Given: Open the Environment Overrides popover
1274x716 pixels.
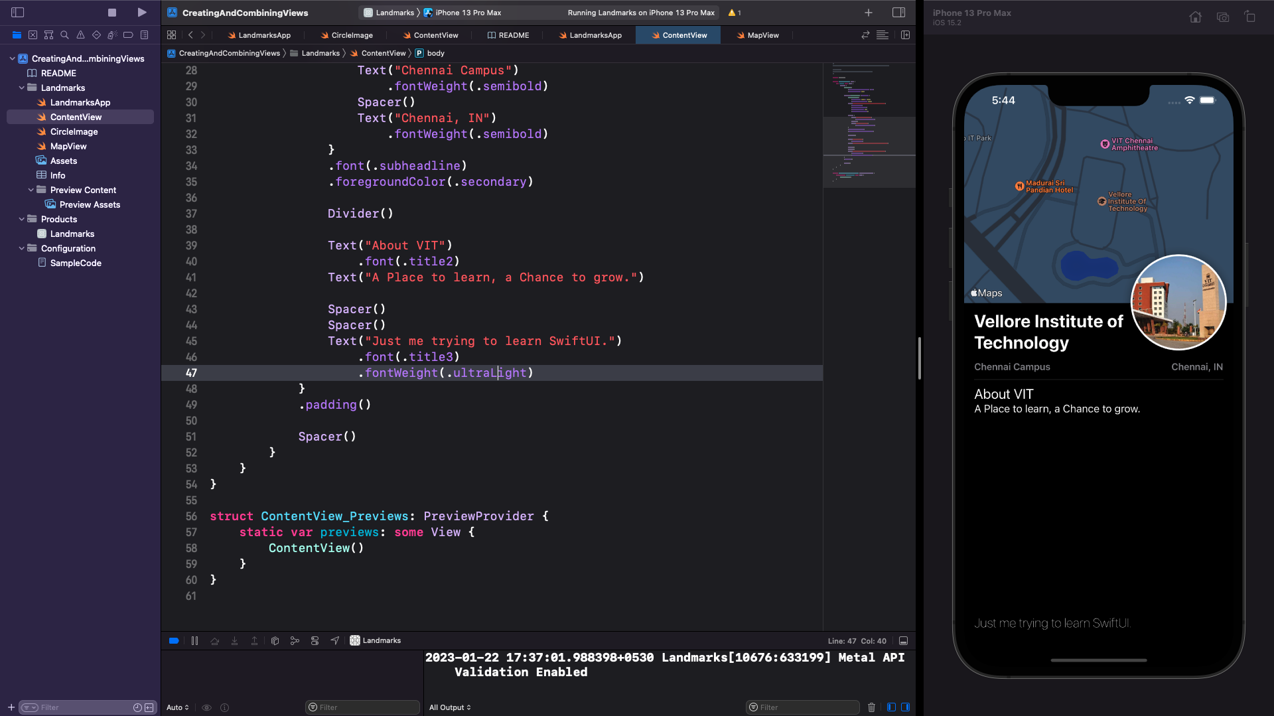Looking at the screenshot, I should (315, 640).
